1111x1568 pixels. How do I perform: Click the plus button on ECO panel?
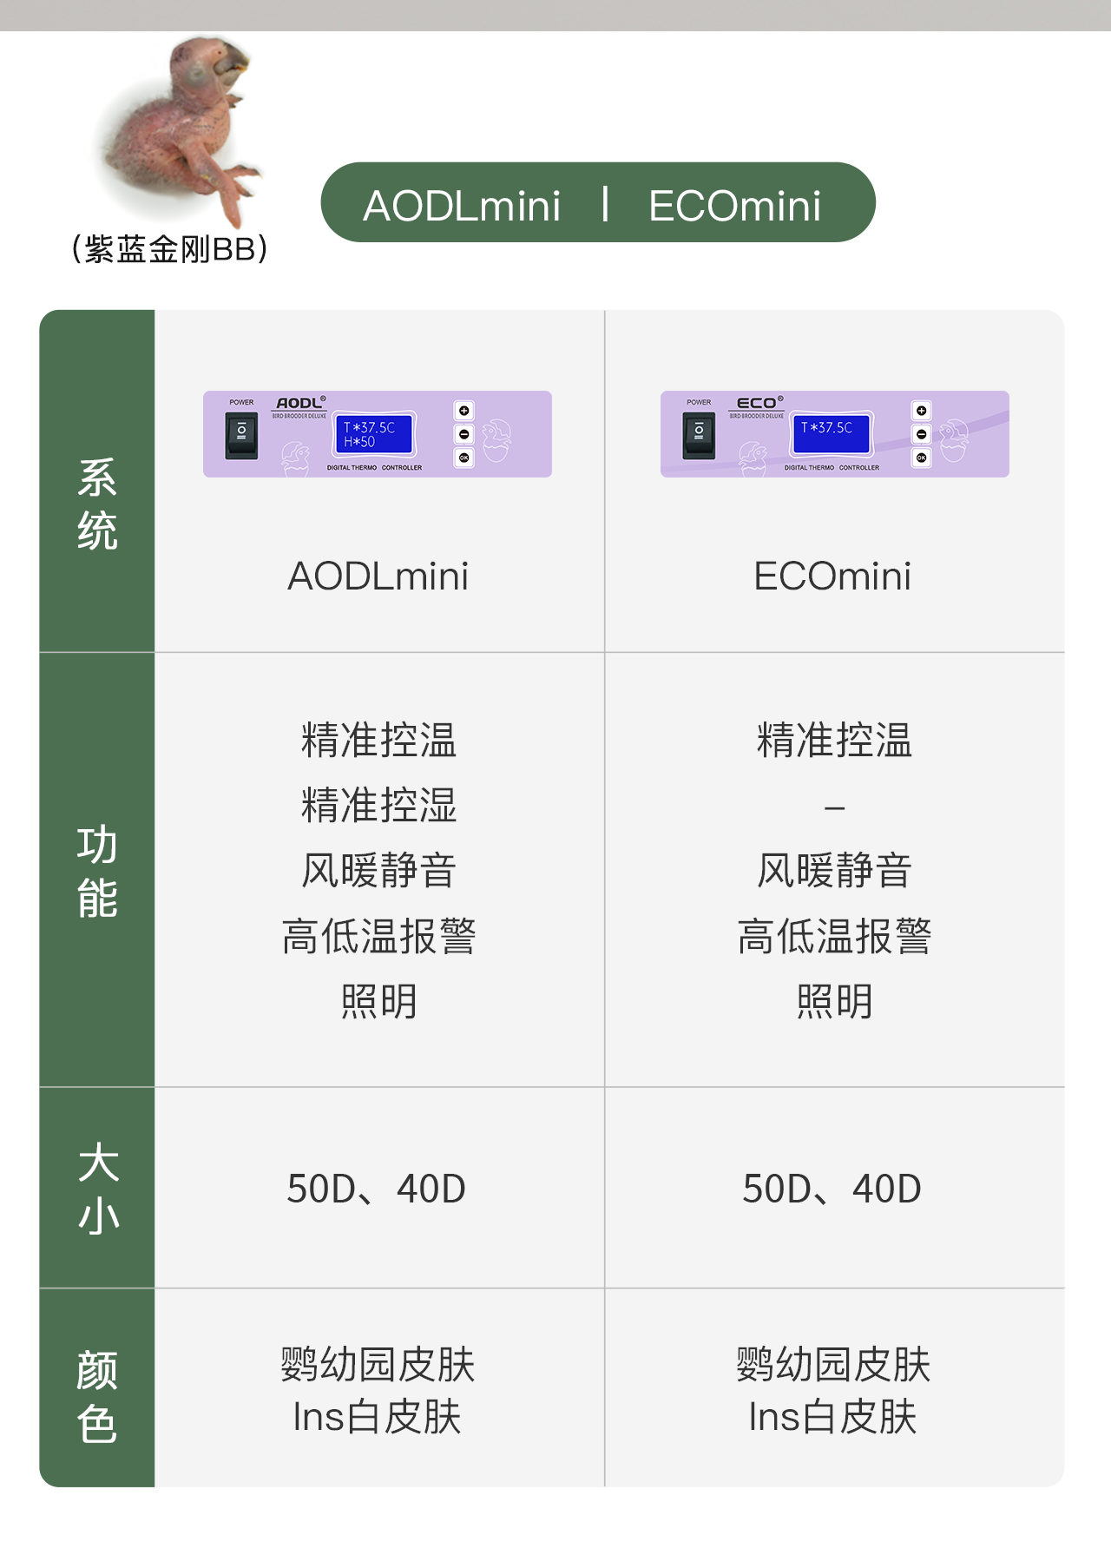point(921,411)
